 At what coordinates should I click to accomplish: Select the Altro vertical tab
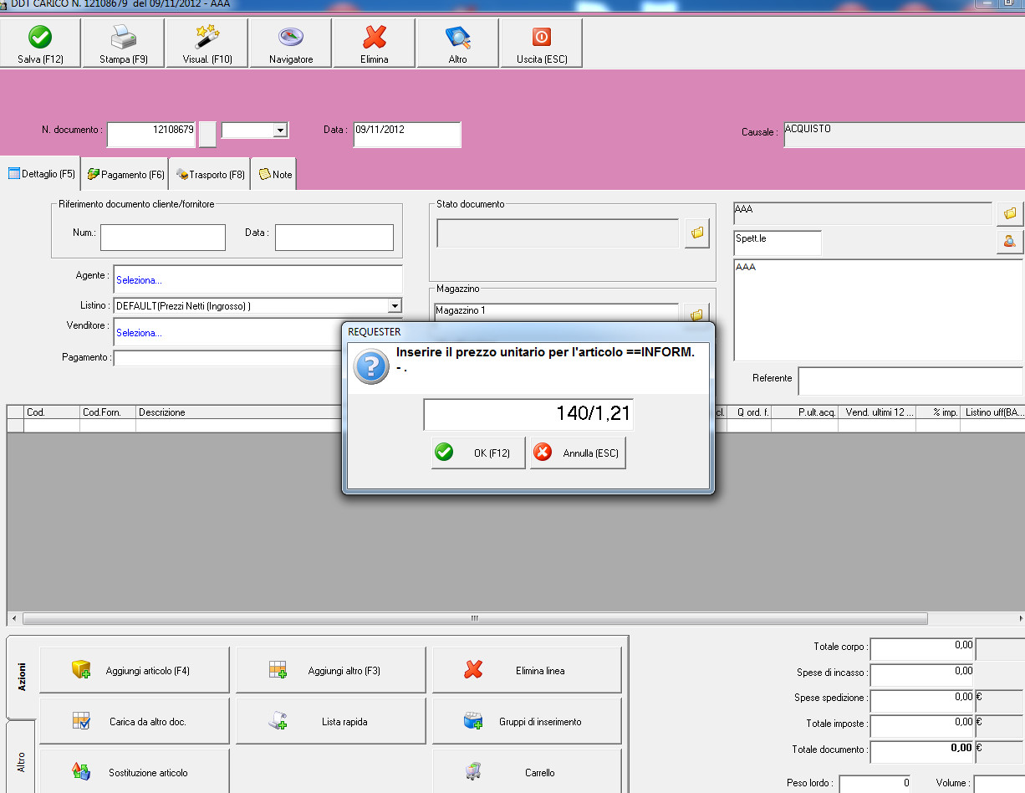point(21,758)
